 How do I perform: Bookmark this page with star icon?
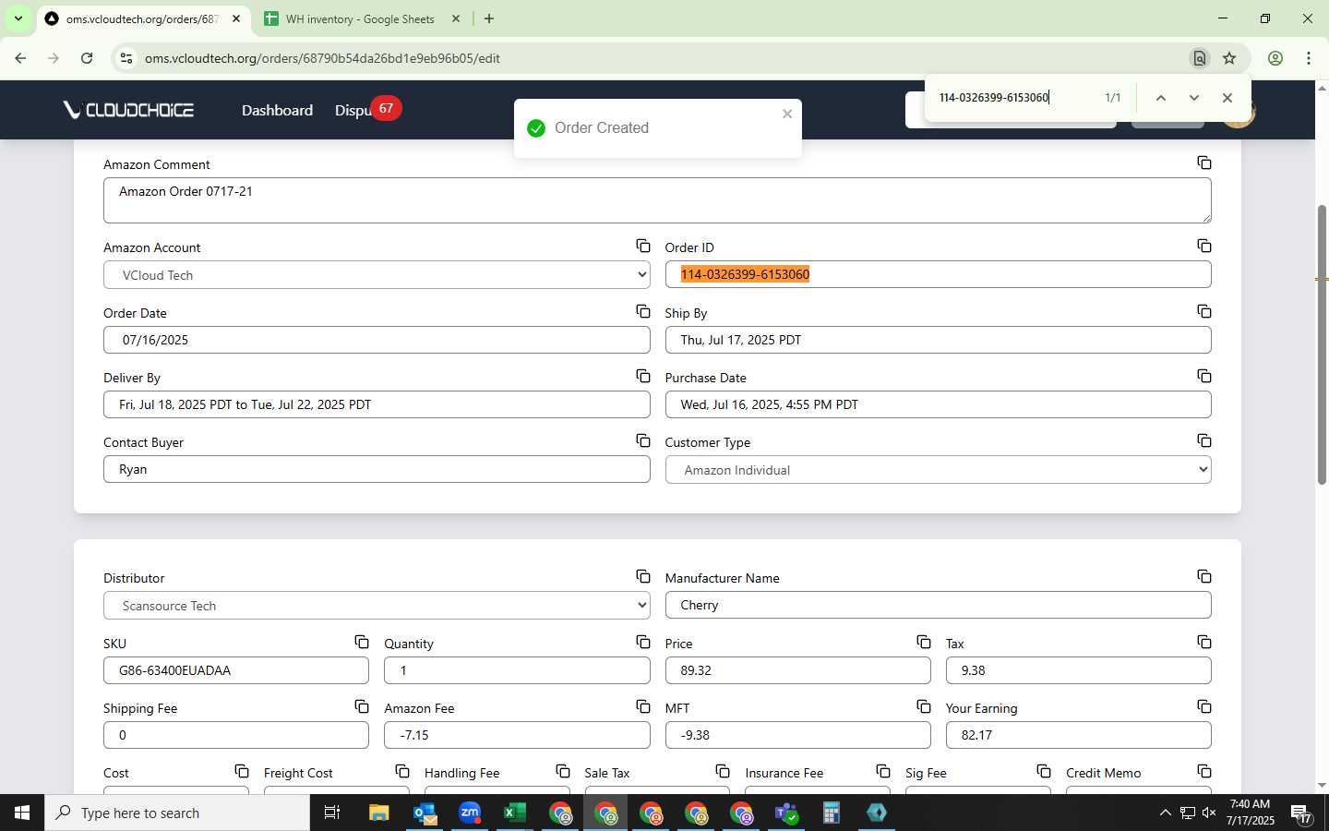pos(1229,58)
